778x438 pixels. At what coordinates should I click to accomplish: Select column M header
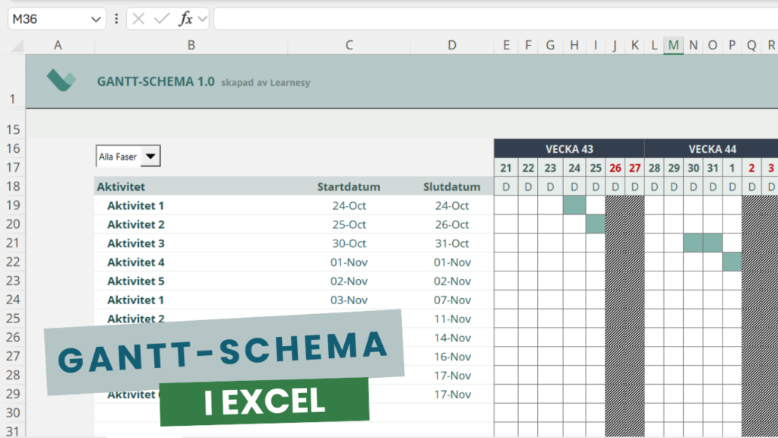coord(673,45)
